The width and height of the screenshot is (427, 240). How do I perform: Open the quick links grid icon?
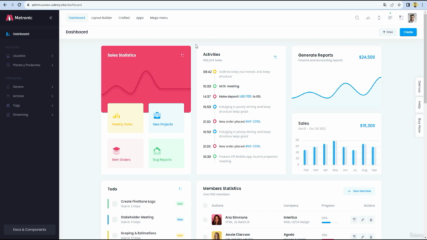coord(401,18)
